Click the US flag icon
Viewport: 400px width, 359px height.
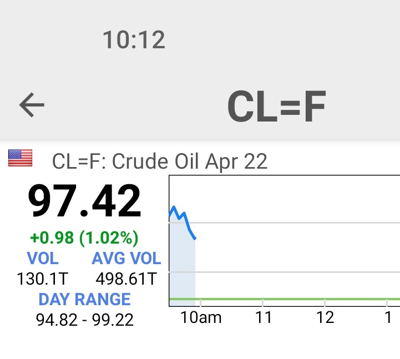(20, 158)
